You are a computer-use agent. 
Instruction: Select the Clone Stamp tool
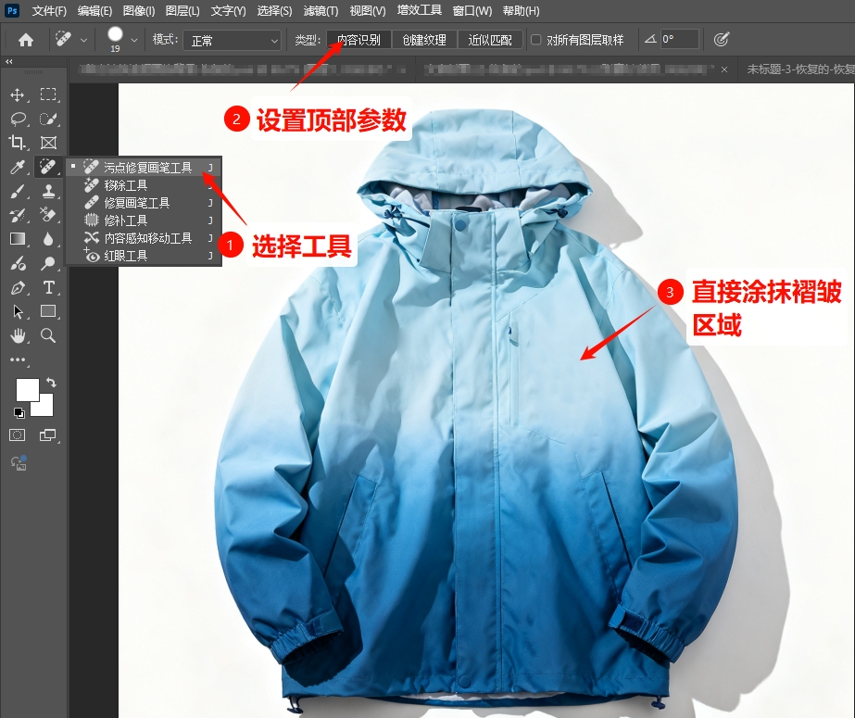(47, 191)
